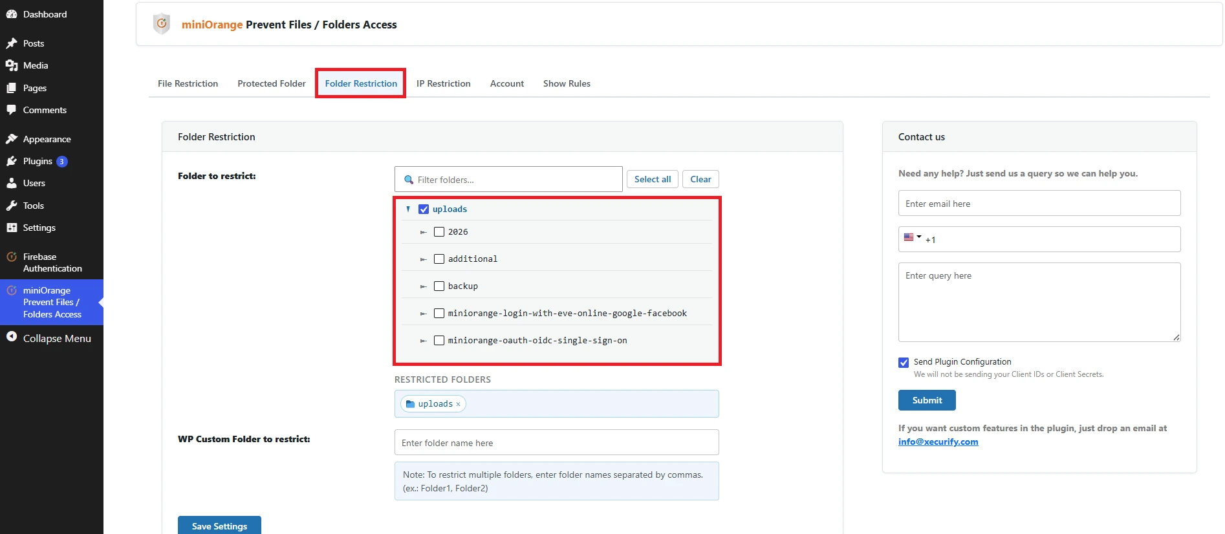Click the Comments bubble icon
1225x534 pixels.
point(12,110)
